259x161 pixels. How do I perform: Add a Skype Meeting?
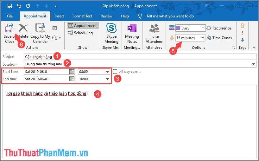[111, 33]
